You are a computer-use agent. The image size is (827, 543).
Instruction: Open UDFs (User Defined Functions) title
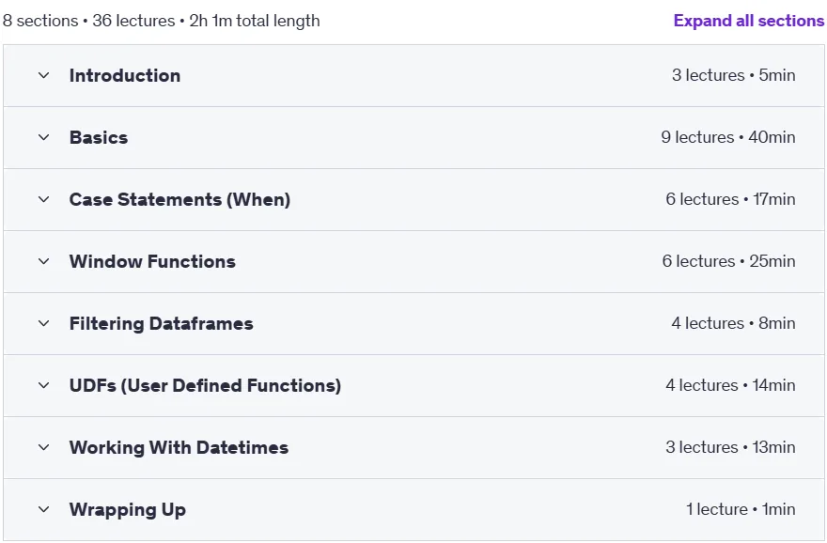pos(205,385)
